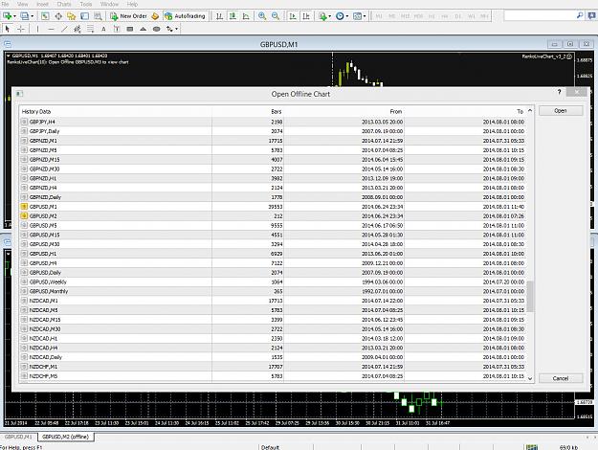The image size is (598, 450).
Task: Switch to GBPUSD,M1 chart tab
Action: tap(18, 437)
